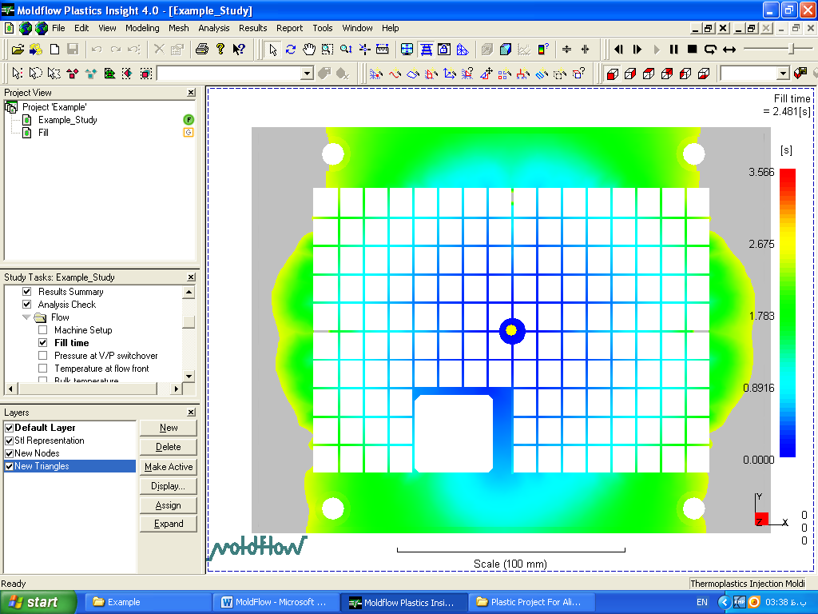
Task: Open the dropdown next to the view cube icons
Action: tap(783, 74)
